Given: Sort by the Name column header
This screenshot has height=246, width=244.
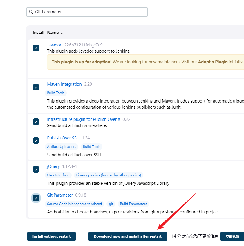Looking at the screenshot, I should 53,33.
